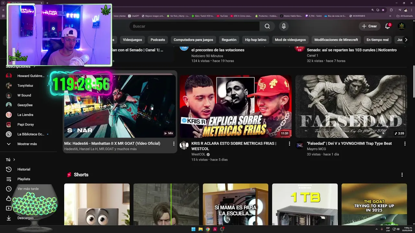Select the Mod de videojuegos chip
The image size is (415, 233).
pos(290,40)
